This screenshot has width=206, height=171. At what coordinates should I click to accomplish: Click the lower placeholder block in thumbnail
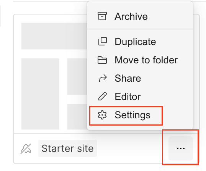click(x=77, y=117)
